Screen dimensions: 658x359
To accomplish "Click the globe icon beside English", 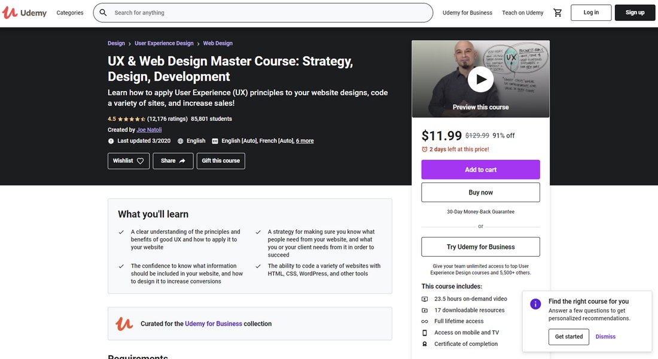I will click(181, 141).
